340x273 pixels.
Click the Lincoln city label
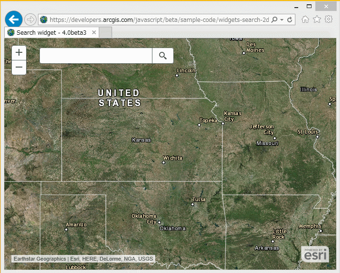186,70
